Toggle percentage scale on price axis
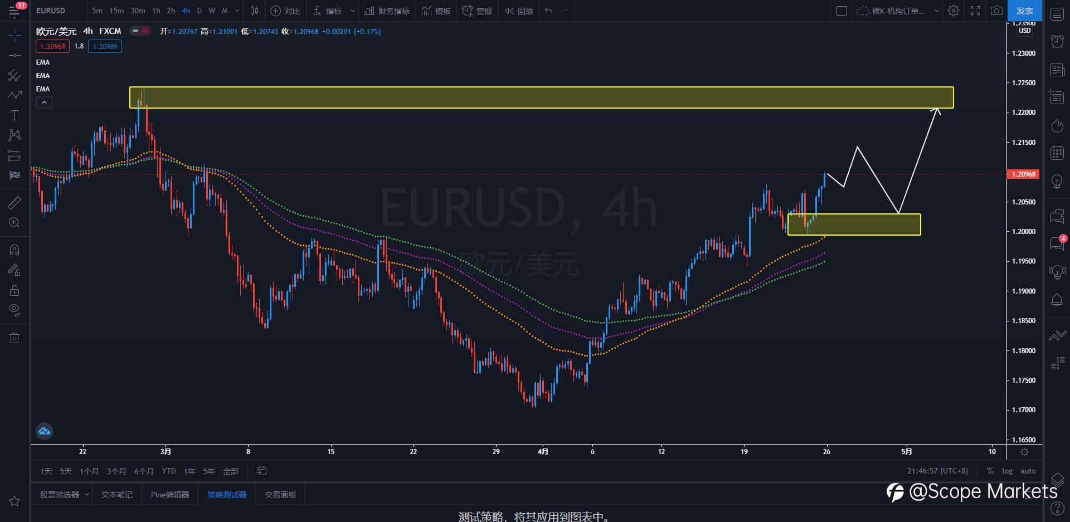The width and height of the screenshot is (1070, 522). [990, 471]
